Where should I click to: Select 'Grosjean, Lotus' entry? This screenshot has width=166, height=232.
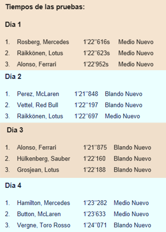tap(38, 170)
